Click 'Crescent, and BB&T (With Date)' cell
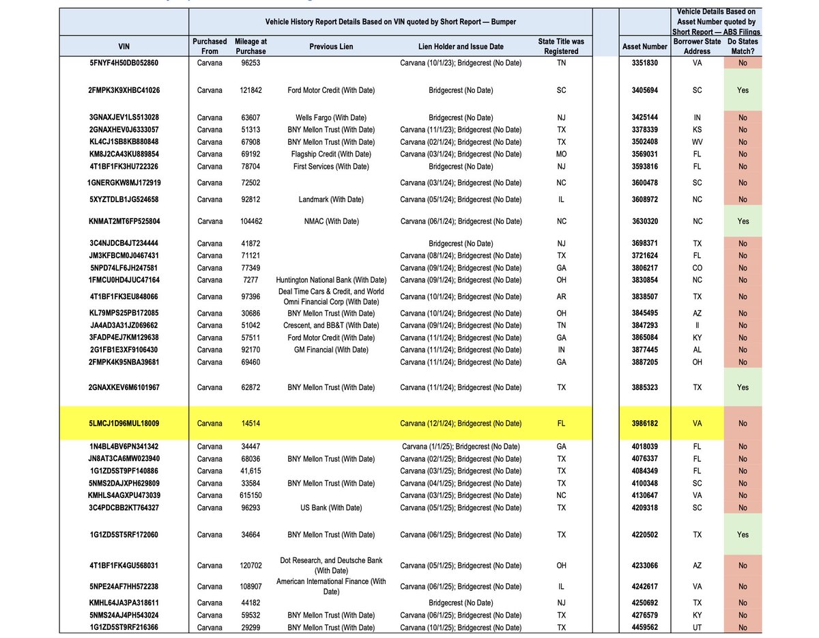 [331, 326]
